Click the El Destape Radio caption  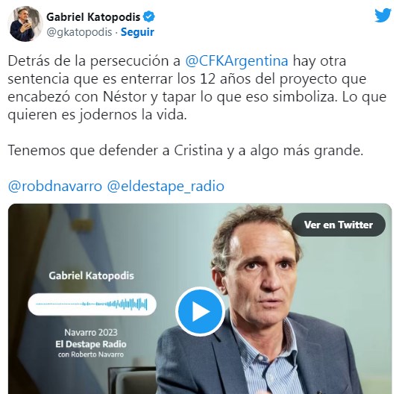(x=91, y=344)
